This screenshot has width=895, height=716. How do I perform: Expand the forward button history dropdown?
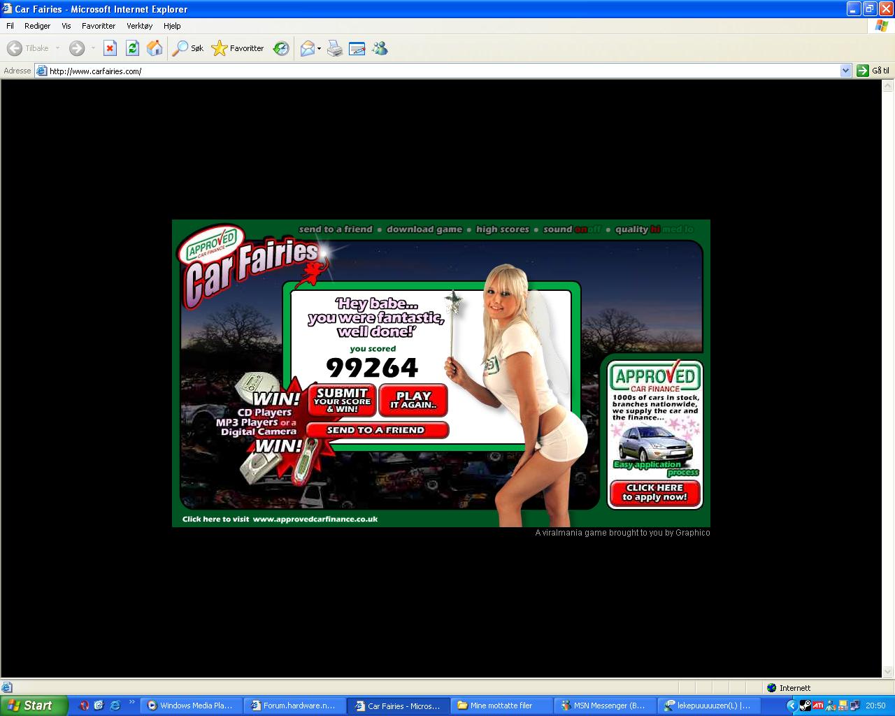93,48
